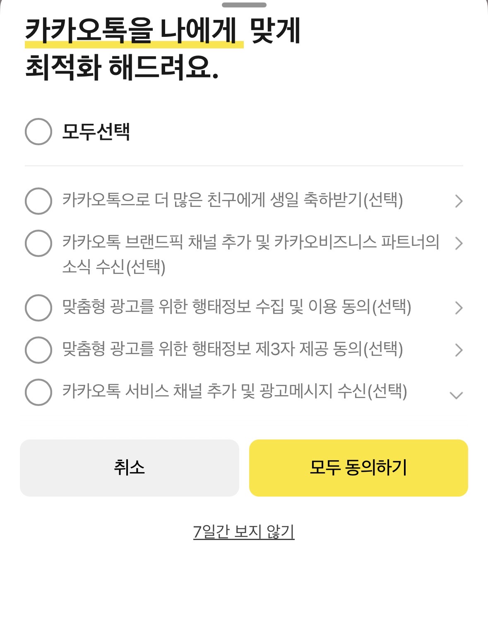Tap the 행태정보 수집 및 이용 동의 text
This screenshot has height=617, width=488.
[236, 307]
